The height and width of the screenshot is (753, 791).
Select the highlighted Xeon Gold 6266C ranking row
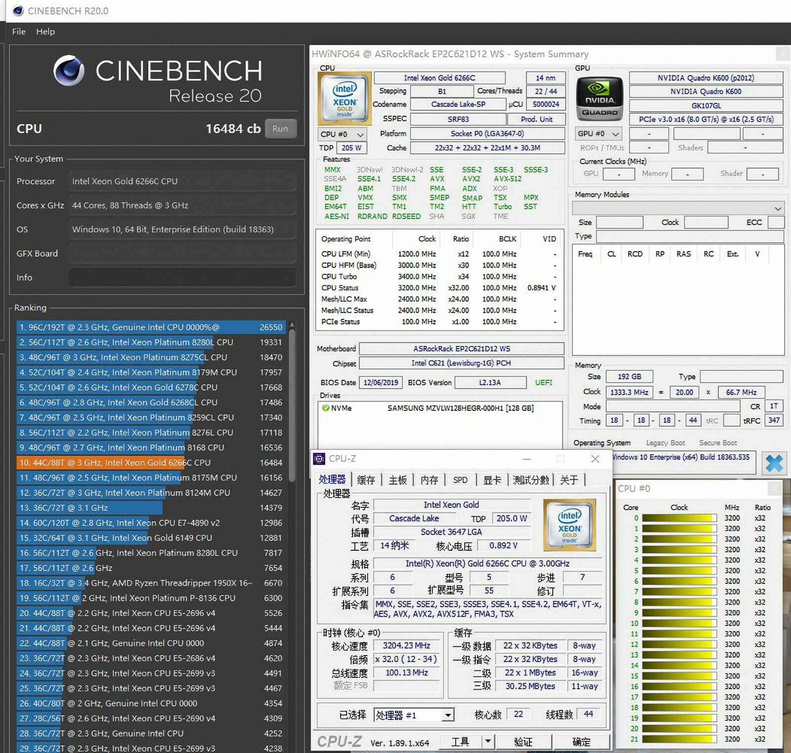[151, 463]
